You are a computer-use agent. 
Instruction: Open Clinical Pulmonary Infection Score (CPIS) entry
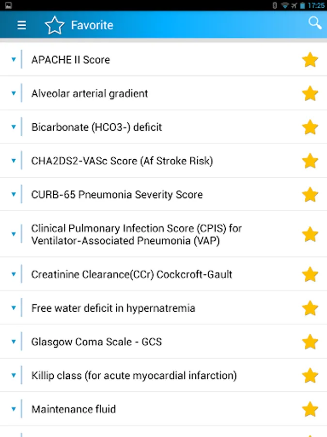click(137, 234)
